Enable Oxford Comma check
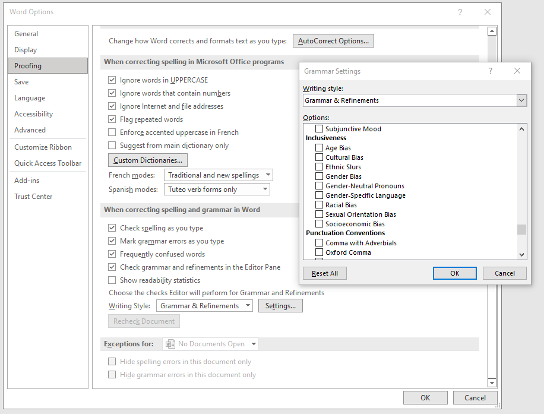544x414 pixels. click(319, 252)
